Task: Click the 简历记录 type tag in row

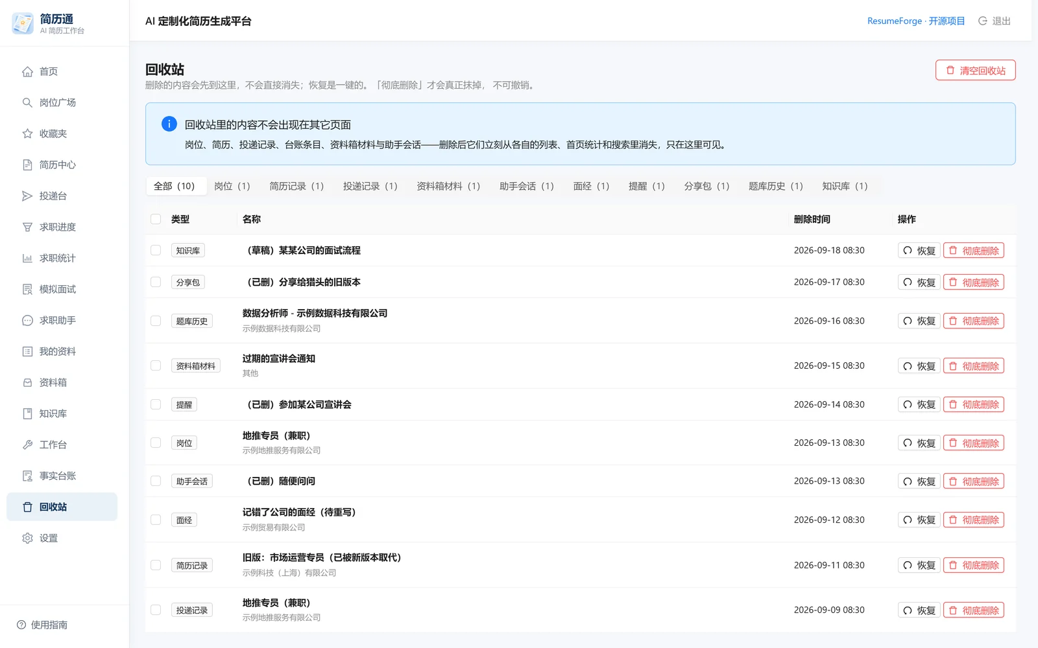Action: (x=192, y=565)
